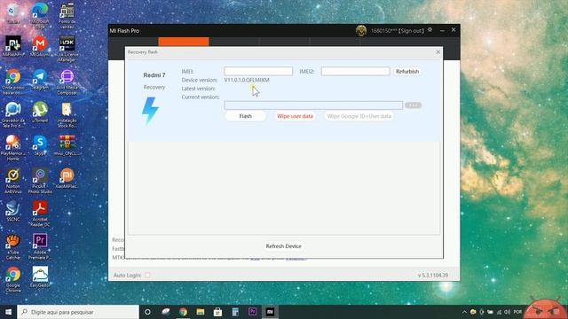Open License Manager desktop shortcut

coord(67,49)
